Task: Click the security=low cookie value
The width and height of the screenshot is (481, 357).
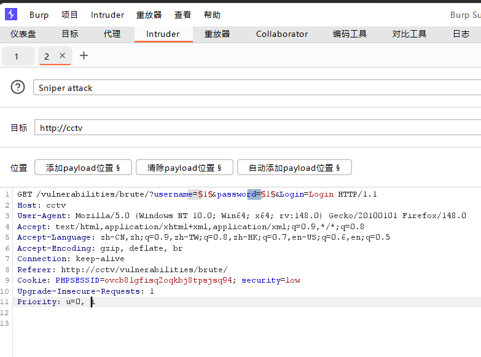Action: click(x=270, y=280)
